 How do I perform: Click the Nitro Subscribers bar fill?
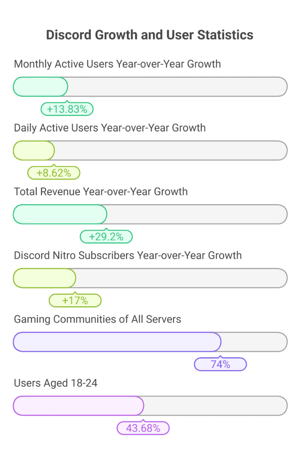[44, 278]
